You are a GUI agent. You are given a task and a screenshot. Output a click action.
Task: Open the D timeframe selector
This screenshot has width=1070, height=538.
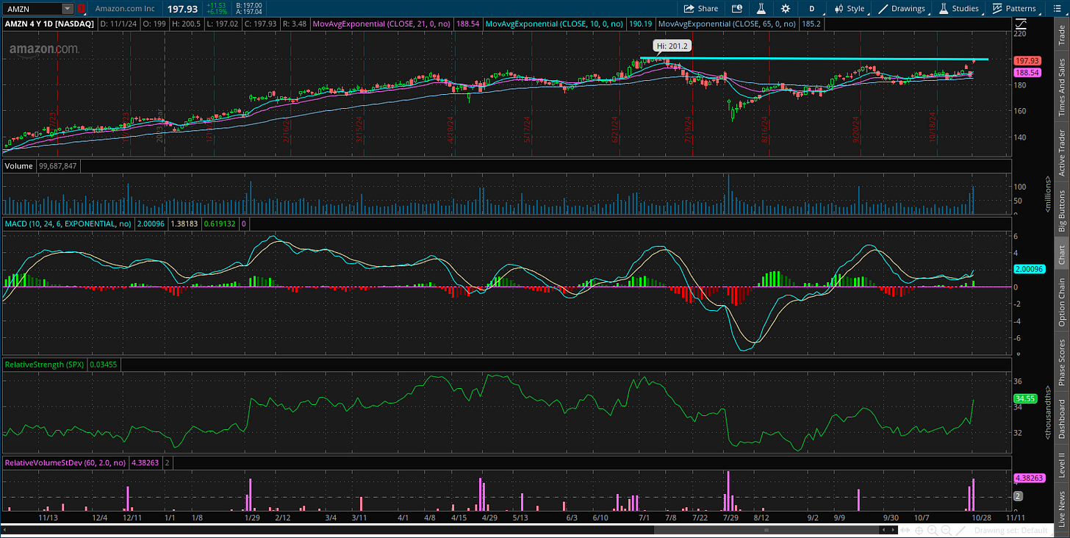point(812,9)
